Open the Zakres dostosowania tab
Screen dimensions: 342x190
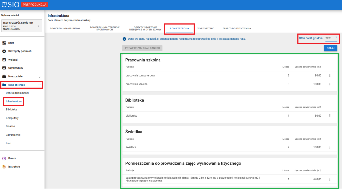pos(237,28)
